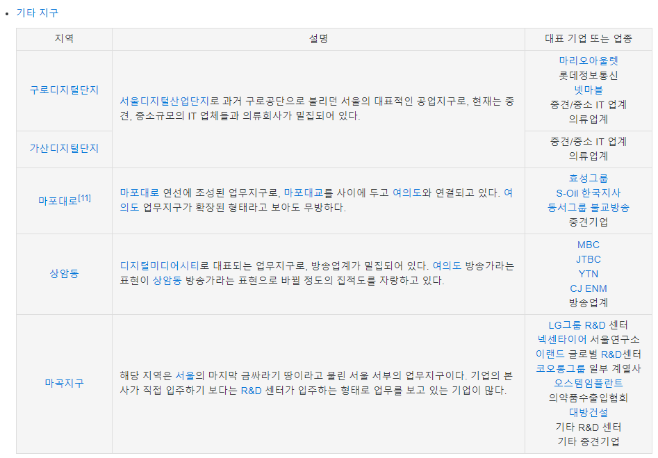This screenshot has width=658, height=458.
Task: Open the 코오롱그룹 link
Action: point(560,368)
